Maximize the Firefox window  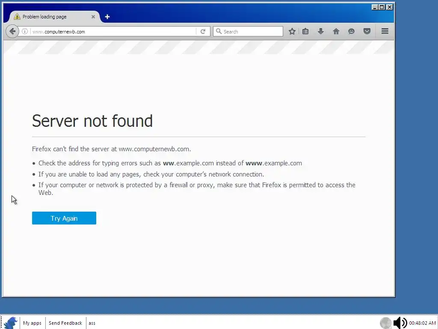coord(382,7)
